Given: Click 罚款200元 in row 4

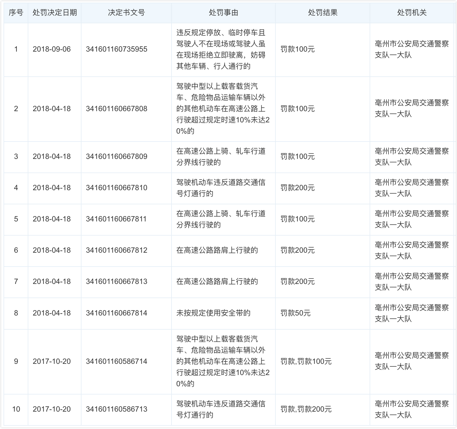Looking at the screenshot, I should coord(297,188).
